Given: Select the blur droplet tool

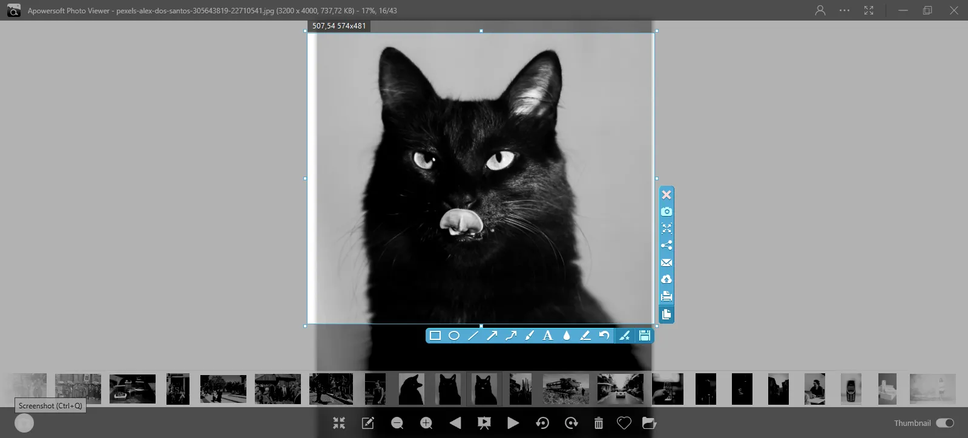Looking at the screenshot, I should click(567, 335).
